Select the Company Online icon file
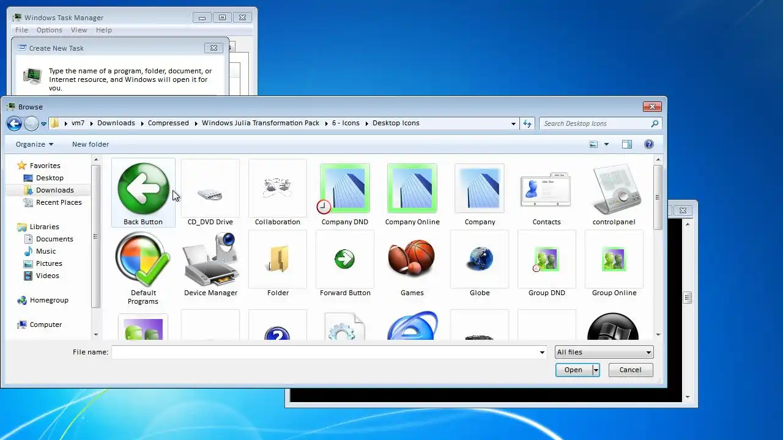Image resolution: width=783 pixels, height=440 pixels. pos(412,193)
